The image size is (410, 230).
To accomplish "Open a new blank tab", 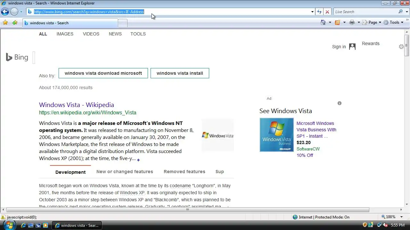I will [x=123, y=23].
